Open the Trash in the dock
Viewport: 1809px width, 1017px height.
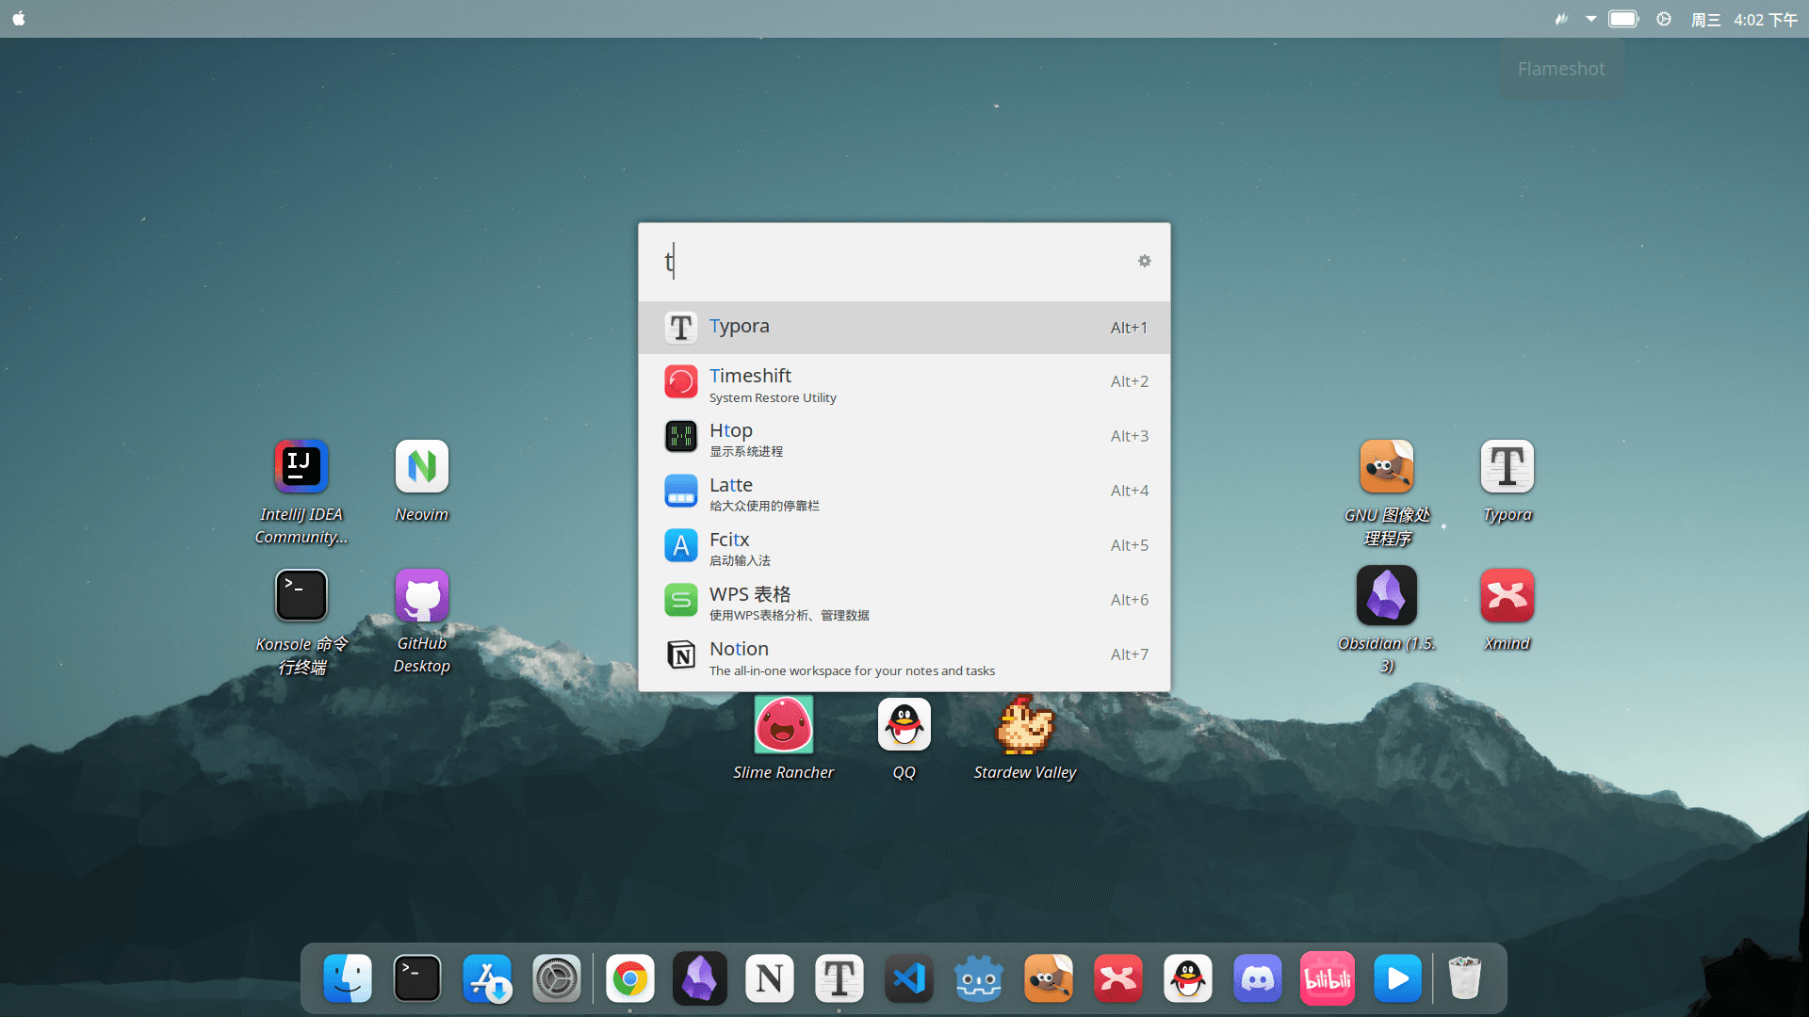(x=1465, y=979)
